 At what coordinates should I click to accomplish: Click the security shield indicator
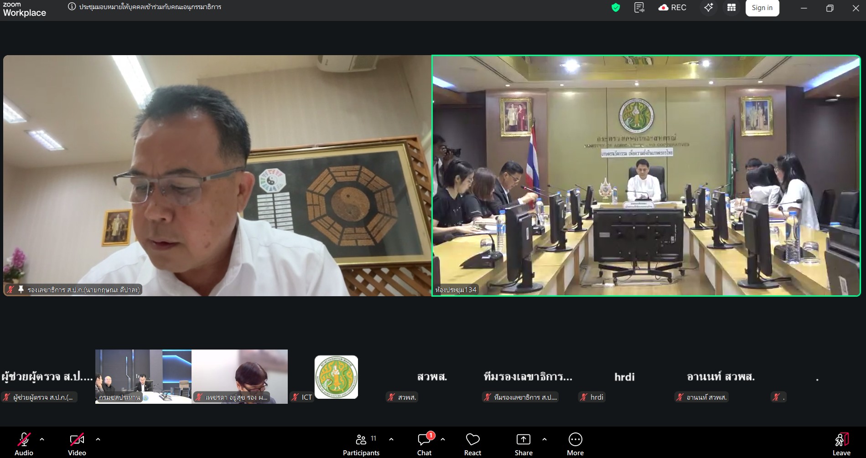pyautogui.click(x=615, y=8)
